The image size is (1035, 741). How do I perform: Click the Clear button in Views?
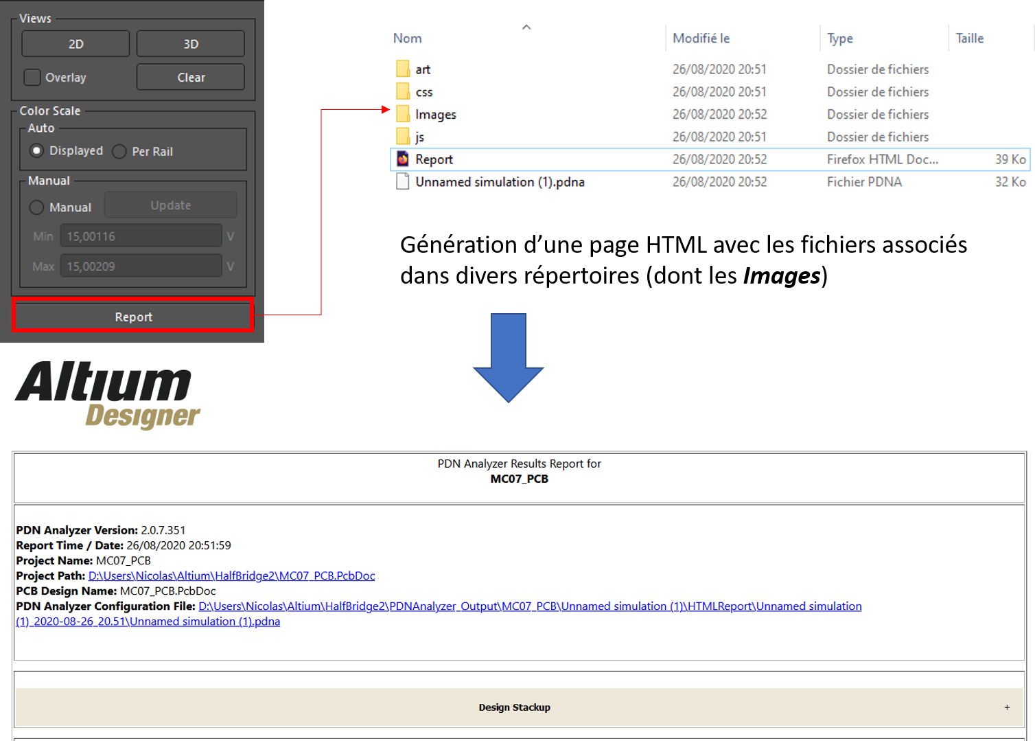click(x=191, y=78)
